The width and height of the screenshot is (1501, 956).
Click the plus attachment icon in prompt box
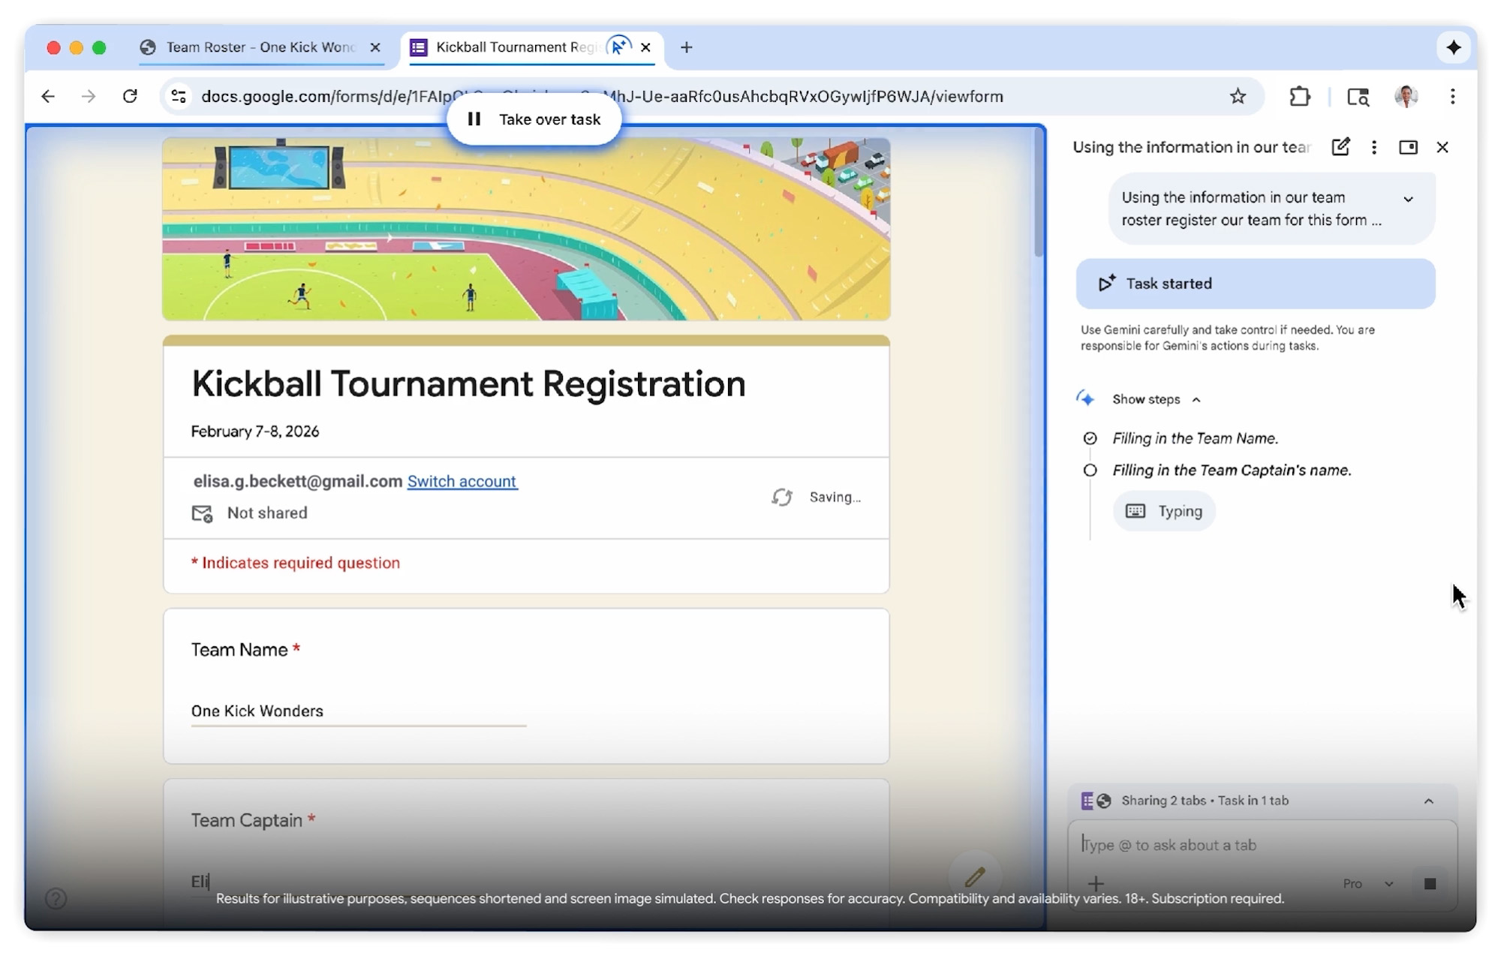coord(1096,883)
